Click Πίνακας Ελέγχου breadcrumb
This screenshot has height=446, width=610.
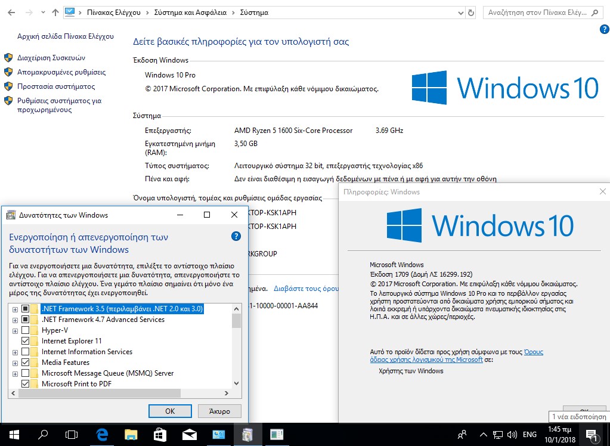click(x=114, y=13)
